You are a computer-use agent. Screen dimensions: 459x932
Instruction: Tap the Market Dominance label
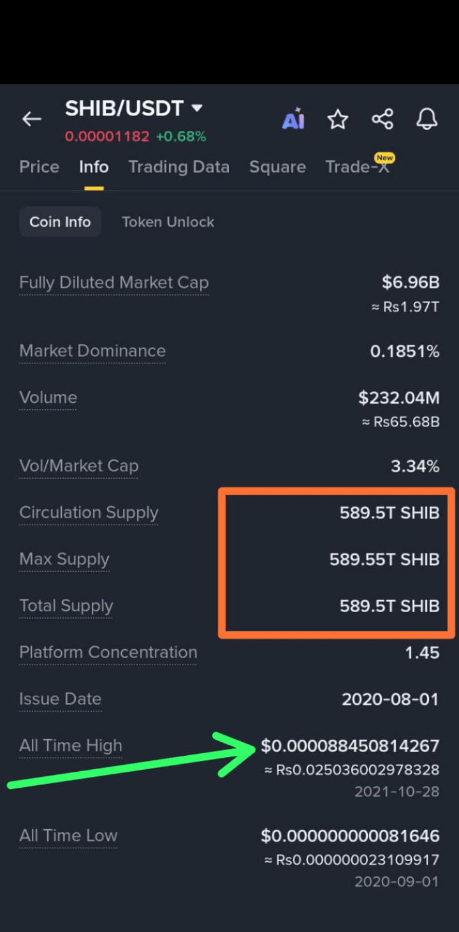coord(92,350)
